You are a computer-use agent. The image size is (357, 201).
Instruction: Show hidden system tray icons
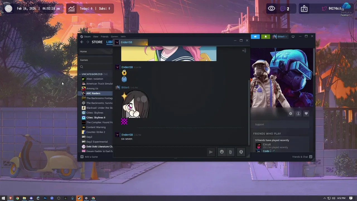pos(324,198)
